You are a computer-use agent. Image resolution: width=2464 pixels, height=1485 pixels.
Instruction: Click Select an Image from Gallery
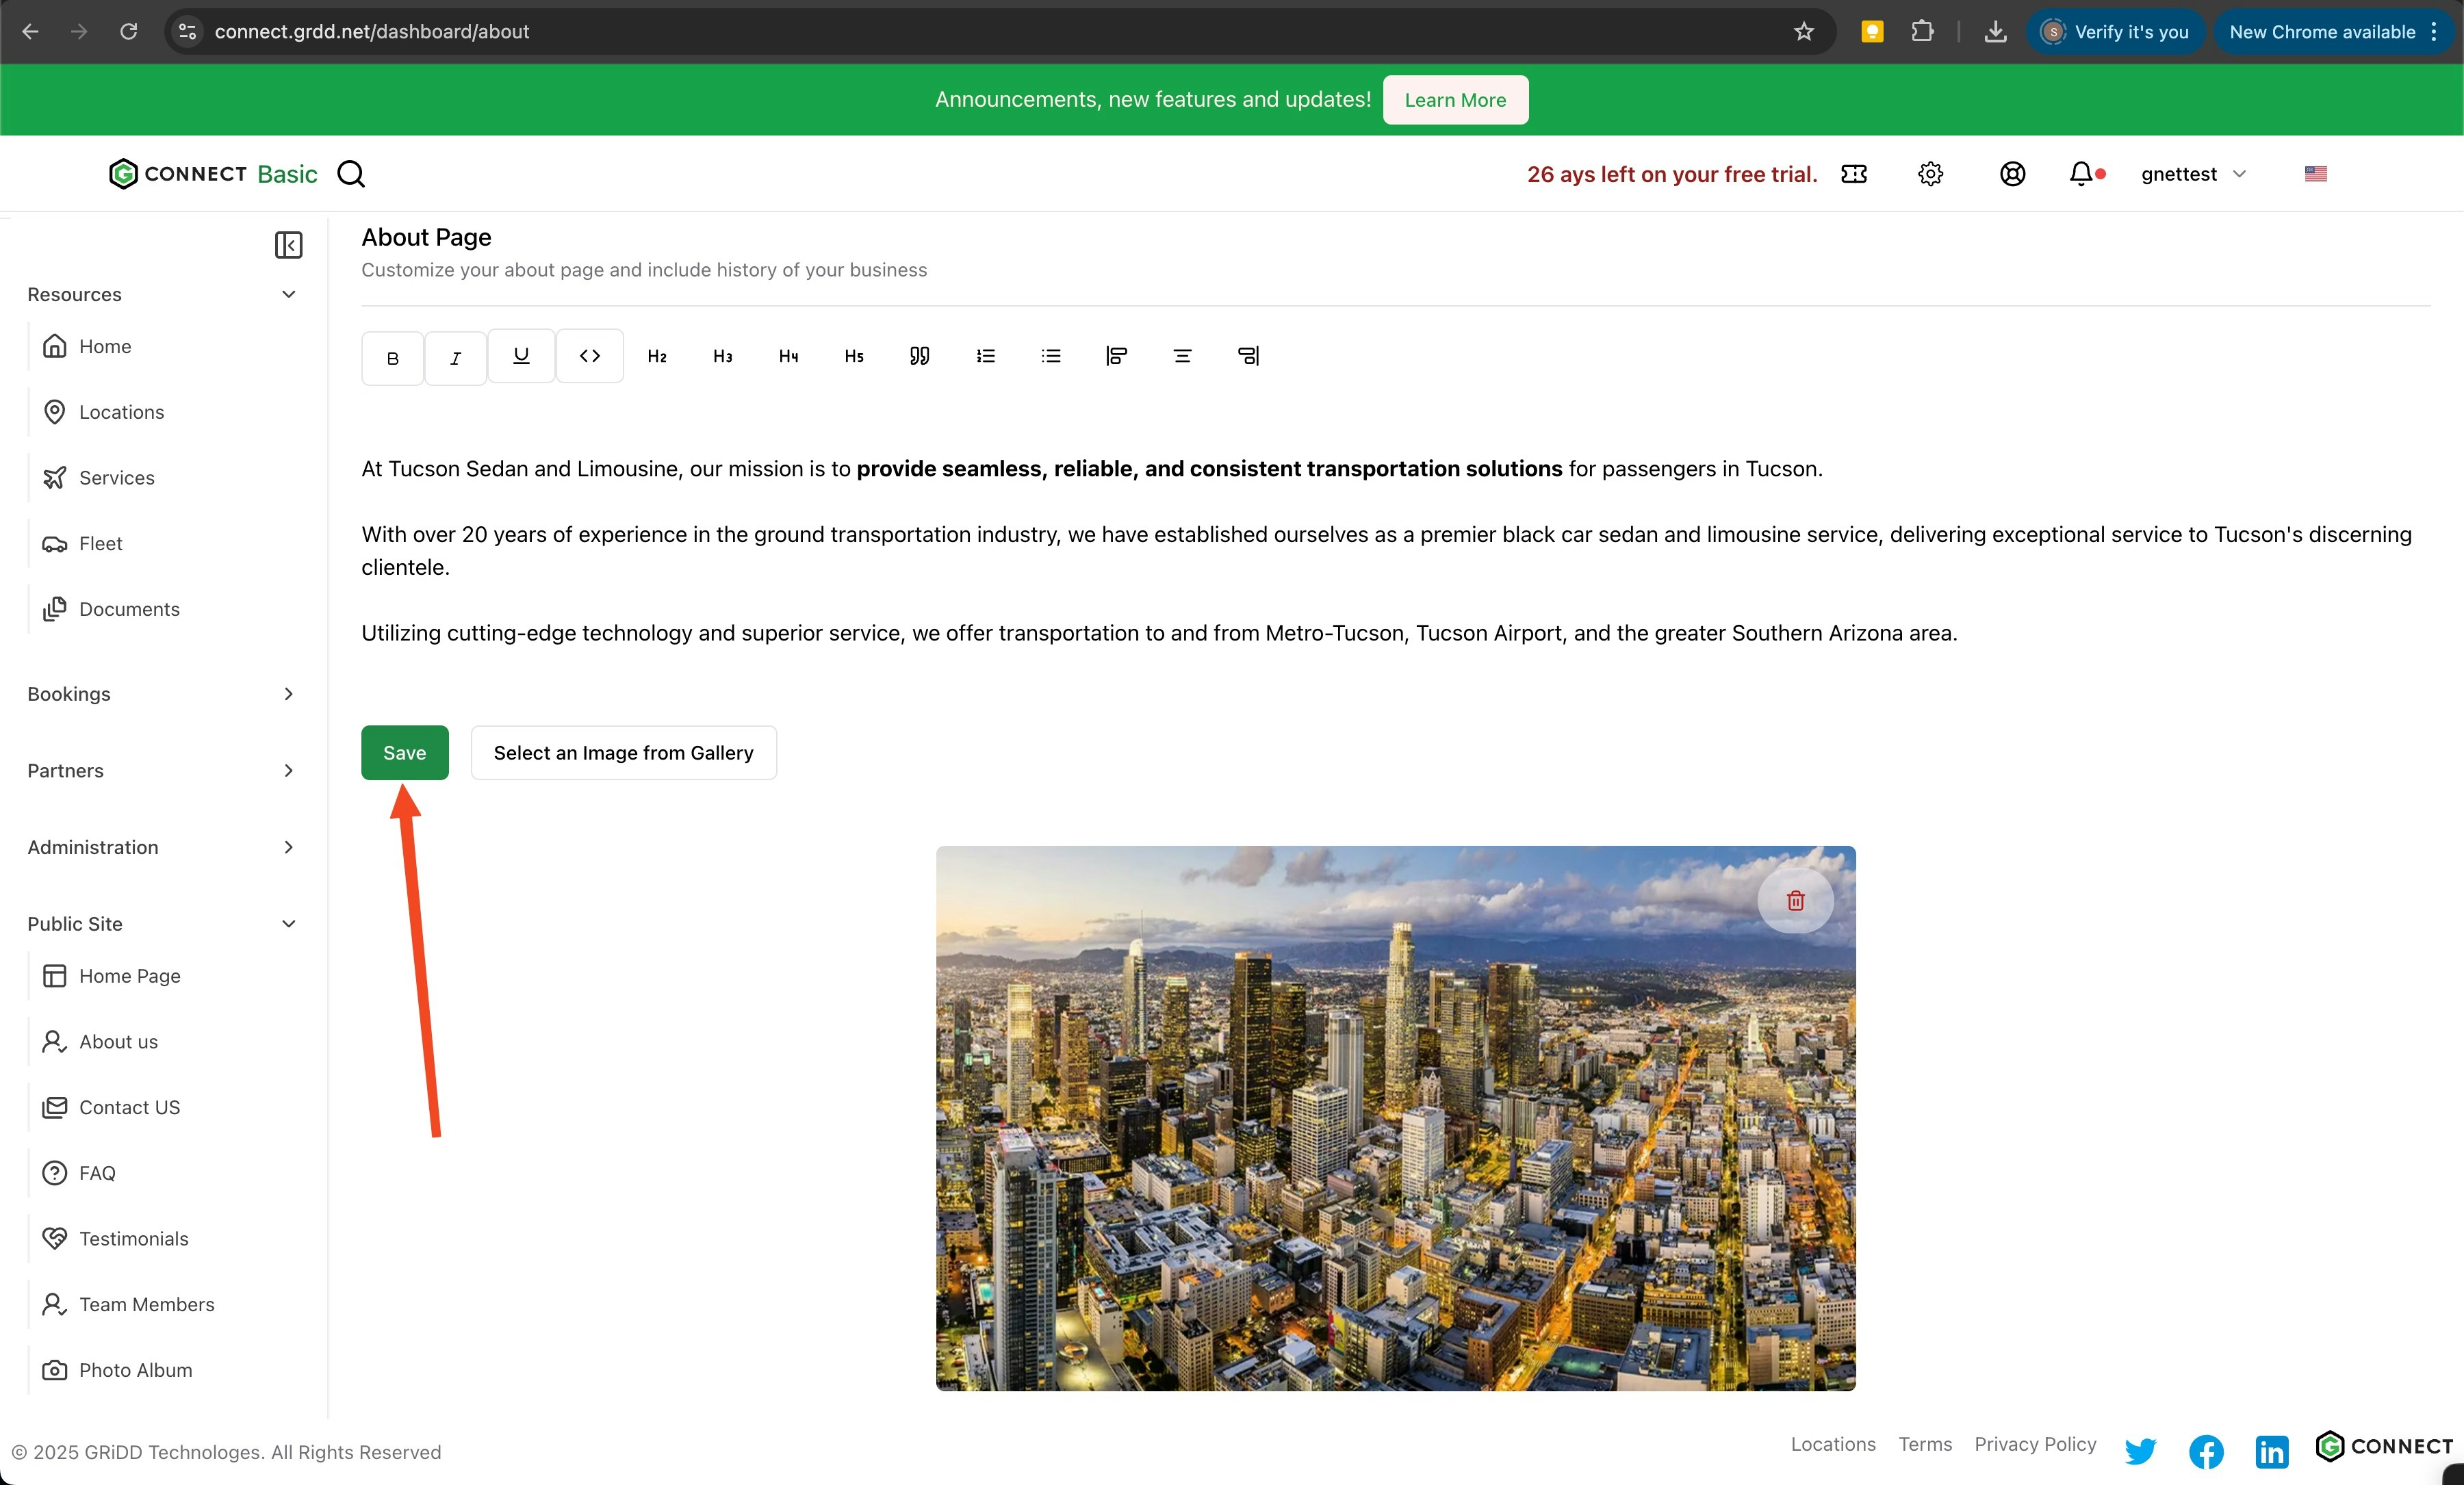[623, 752]
